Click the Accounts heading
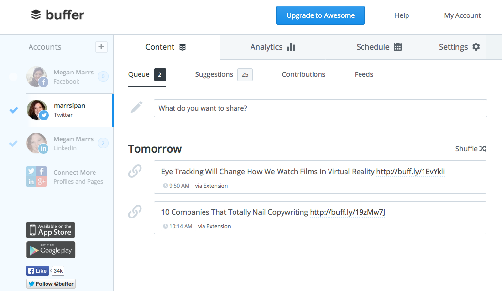The width and height of the screenshot is (502, 291). [x=45, y=47]
